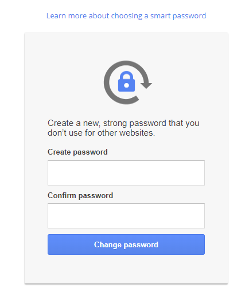Submit with the Change password button
This screenshot has height=288, width=249.
(126, 244)
